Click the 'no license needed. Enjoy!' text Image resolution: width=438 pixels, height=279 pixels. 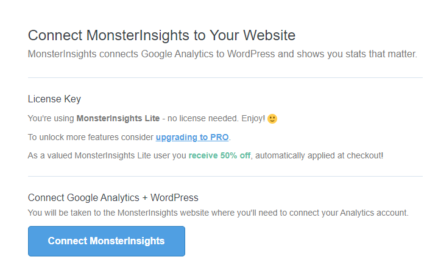216,118
